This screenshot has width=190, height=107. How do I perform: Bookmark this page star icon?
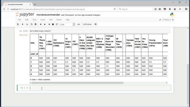point(156,9)
